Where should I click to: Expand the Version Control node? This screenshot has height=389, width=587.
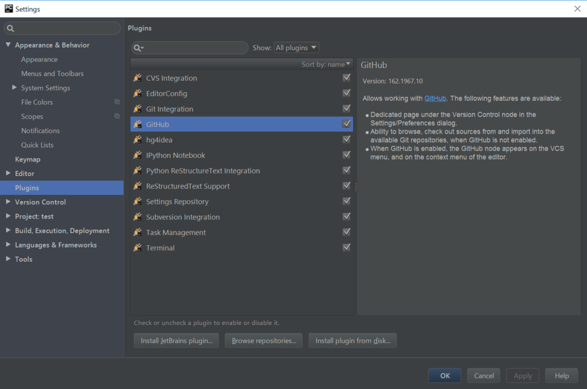(x=8, y=202)
